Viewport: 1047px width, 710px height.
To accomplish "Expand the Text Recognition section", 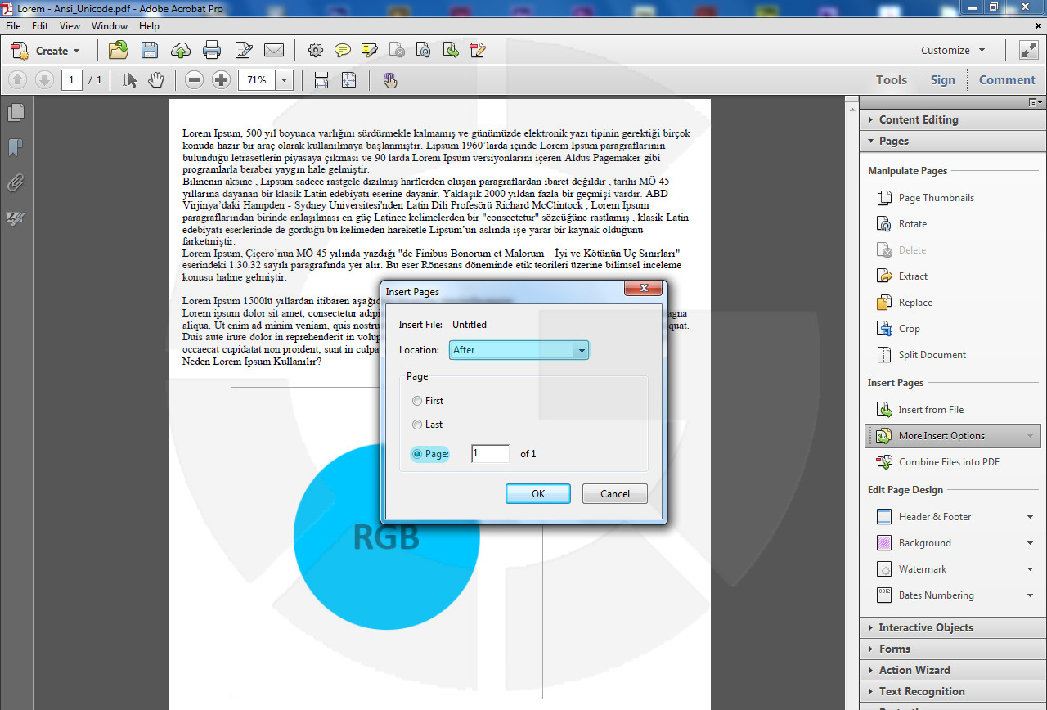I will coord(953,691).
